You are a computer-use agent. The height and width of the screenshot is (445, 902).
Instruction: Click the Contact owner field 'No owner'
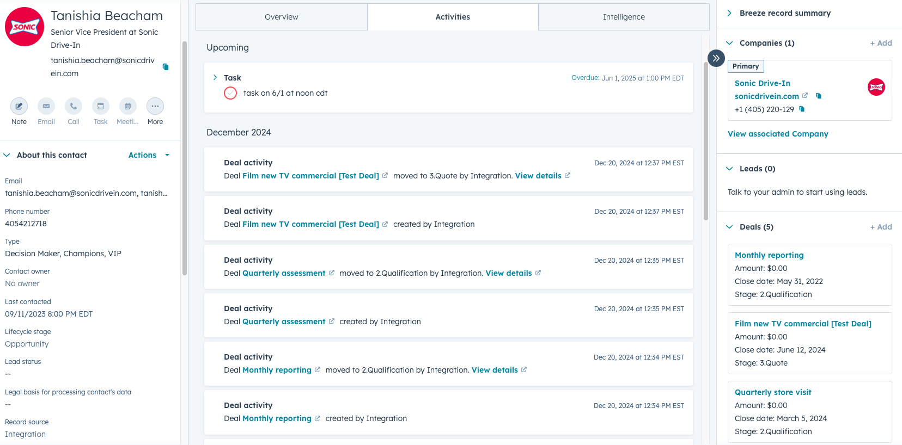[22, 283]
